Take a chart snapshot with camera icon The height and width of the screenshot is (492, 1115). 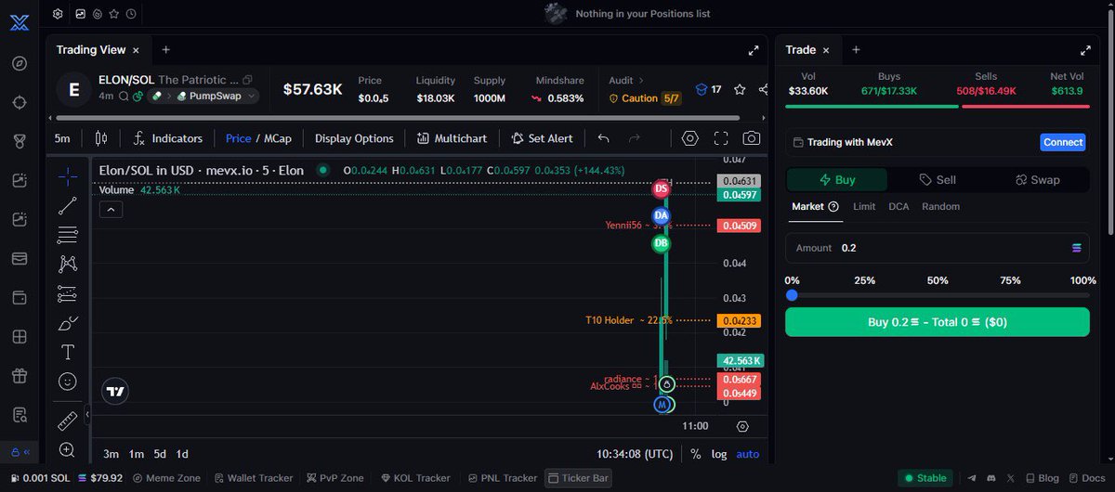752,138
